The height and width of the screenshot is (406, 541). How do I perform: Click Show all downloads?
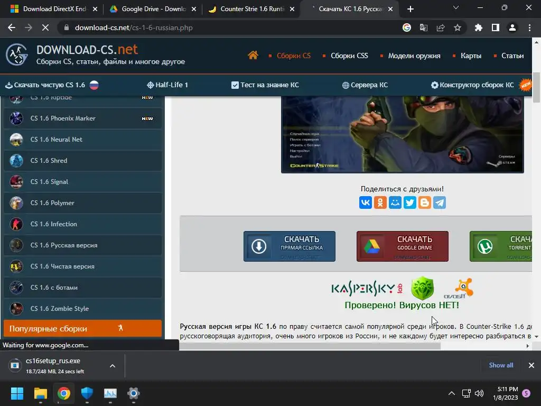(x=501, y=365)
